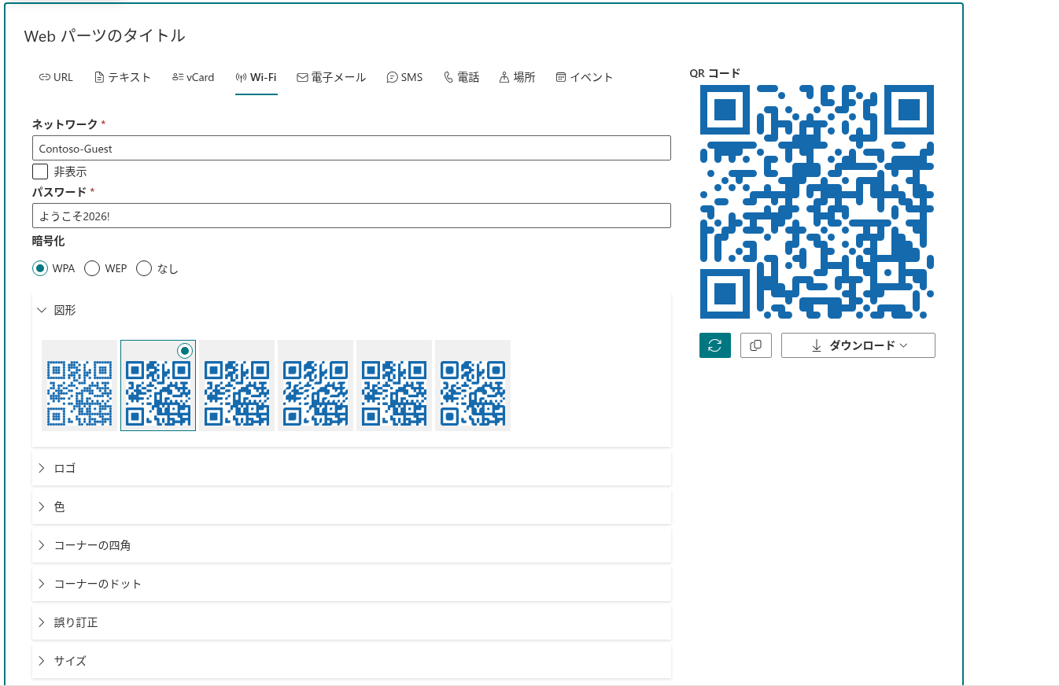Expand the コーナーの四角 section

[x=352, y=545]
